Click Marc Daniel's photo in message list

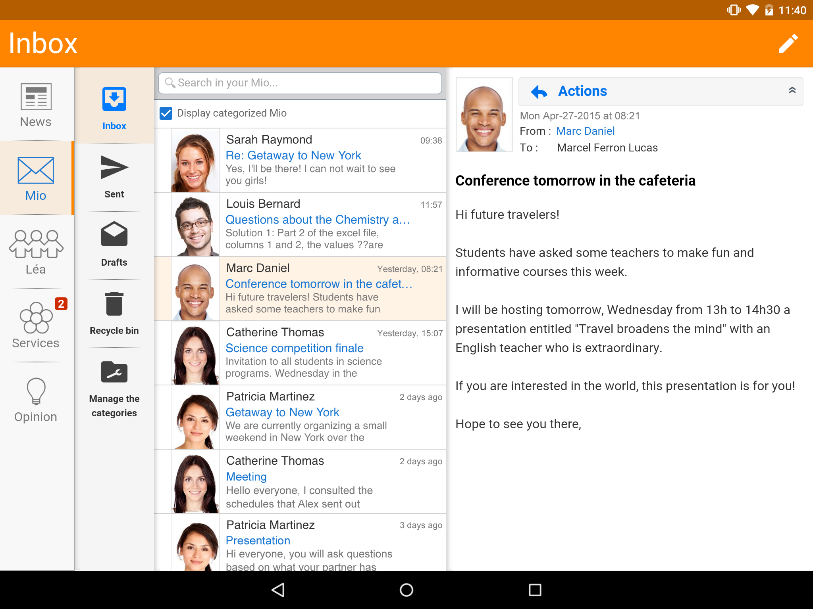(195, 289)
